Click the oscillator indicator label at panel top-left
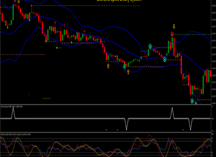The height and width of the screenshot is (157, 216). (16, 135)
